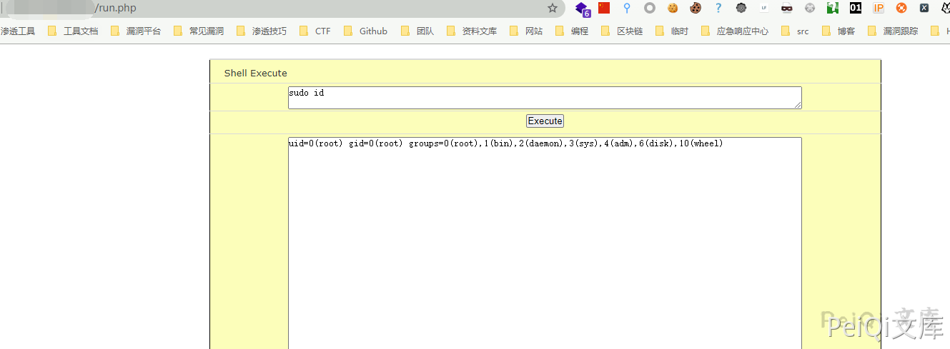950x349 pixels.
Task: Open the src bookmark folder
Action: [796, 31]
